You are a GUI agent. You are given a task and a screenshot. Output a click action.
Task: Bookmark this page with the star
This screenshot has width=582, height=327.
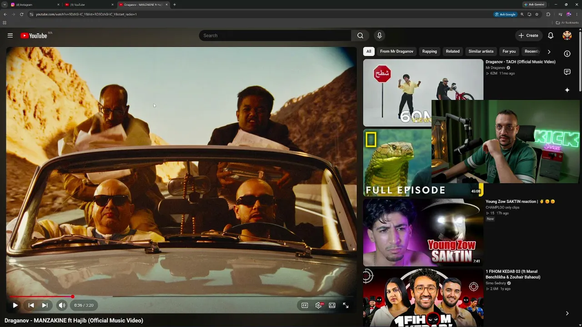(x=537, y=14)
